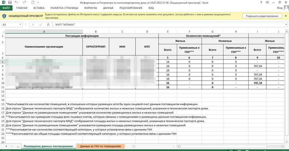Open the ДАННЫЕ ribbon tab

pos(108,8)
